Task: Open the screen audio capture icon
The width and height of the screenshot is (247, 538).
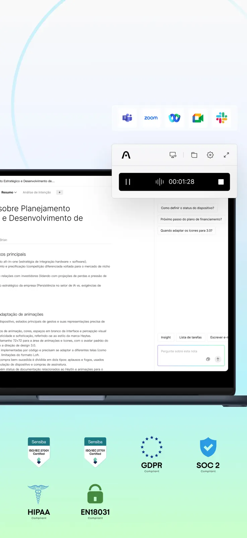Action: (173, 155)
